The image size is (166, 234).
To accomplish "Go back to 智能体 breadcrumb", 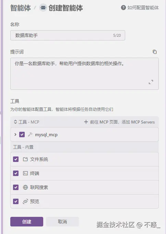I will 21,8.
